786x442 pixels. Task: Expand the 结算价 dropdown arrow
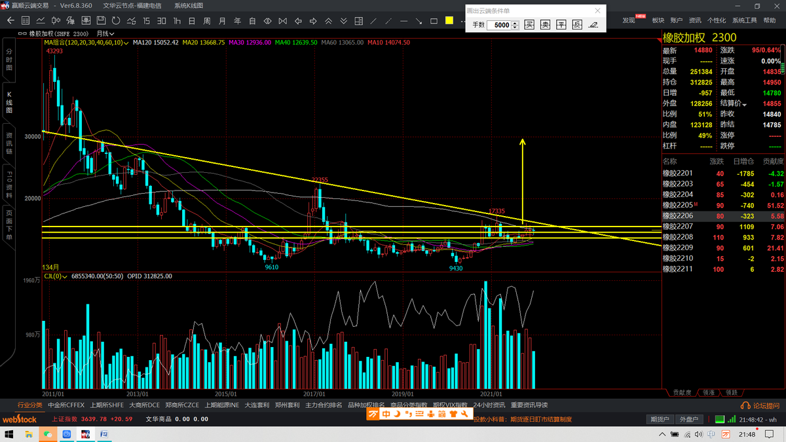[744, 104]
